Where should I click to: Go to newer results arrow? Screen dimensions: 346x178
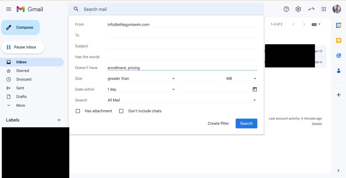[x=294, y=24]
